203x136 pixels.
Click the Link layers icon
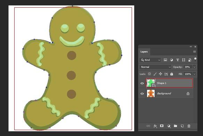point(148,126)
